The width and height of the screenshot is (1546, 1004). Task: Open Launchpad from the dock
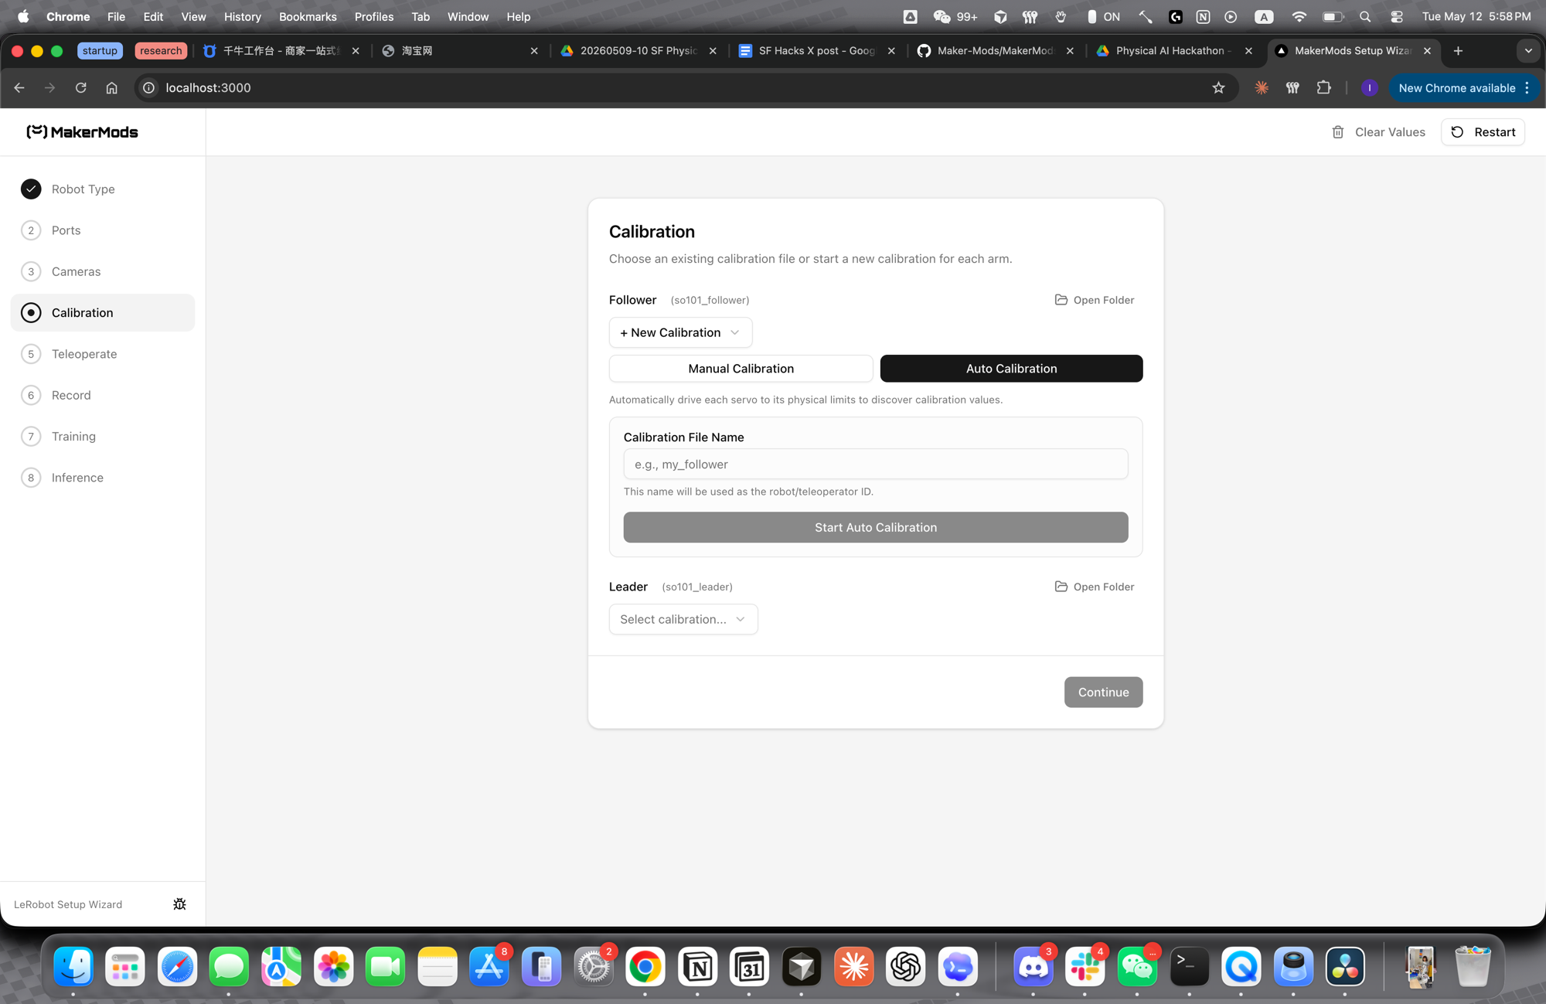coord(125,967)
